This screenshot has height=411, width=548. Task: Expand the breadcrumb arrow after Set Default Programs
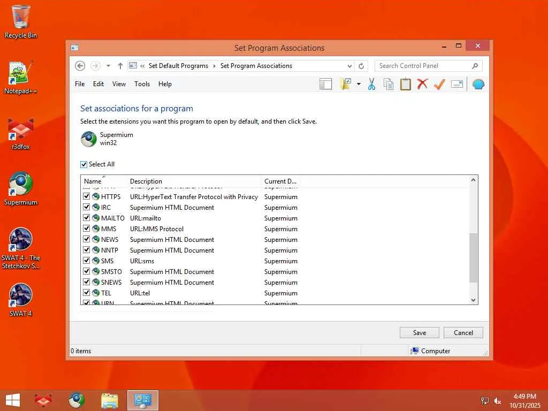214,66
